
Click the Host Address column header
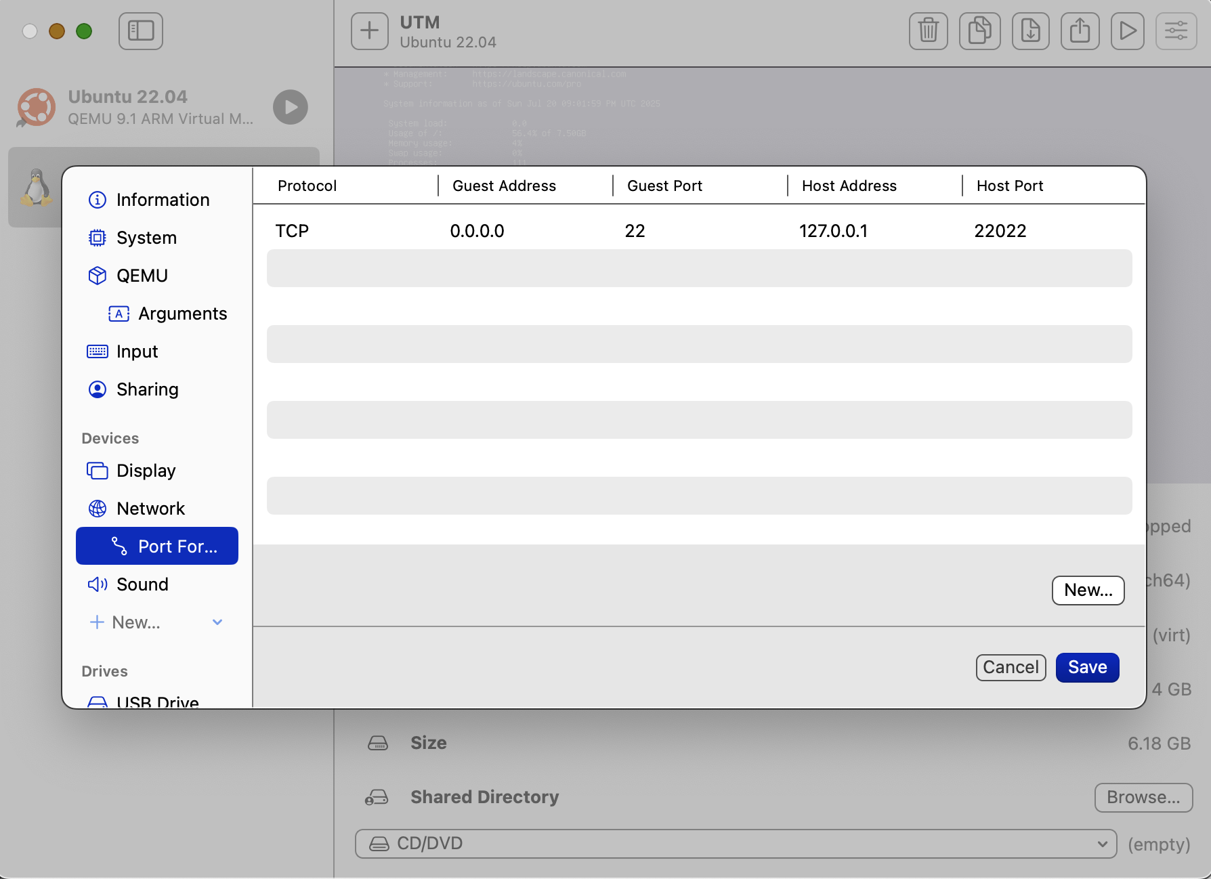coord(849,186)
